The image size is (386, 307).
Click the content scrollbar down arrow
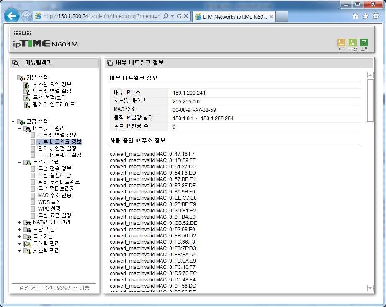point(370,288)
